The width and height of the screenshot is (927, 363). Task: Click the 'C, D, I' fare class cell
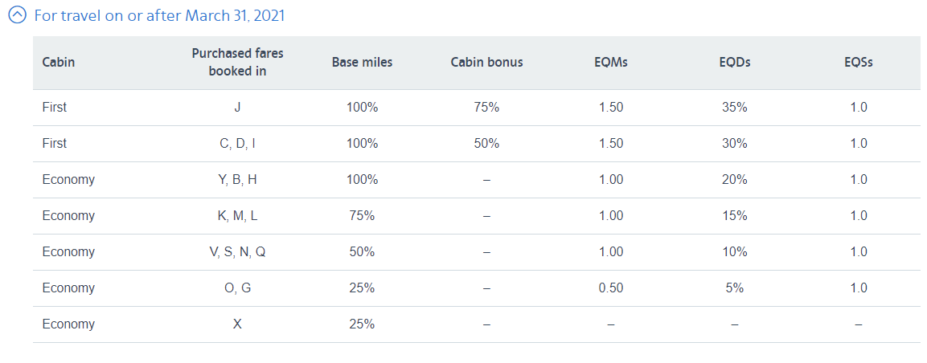[237, 144]
